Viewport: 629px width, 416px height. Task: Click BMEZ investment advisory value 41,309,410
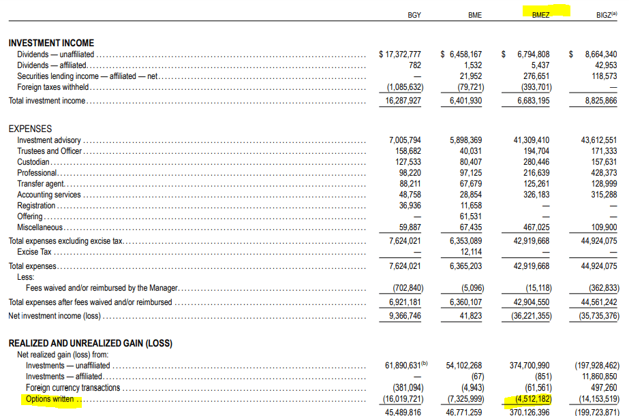pos(531,140)
